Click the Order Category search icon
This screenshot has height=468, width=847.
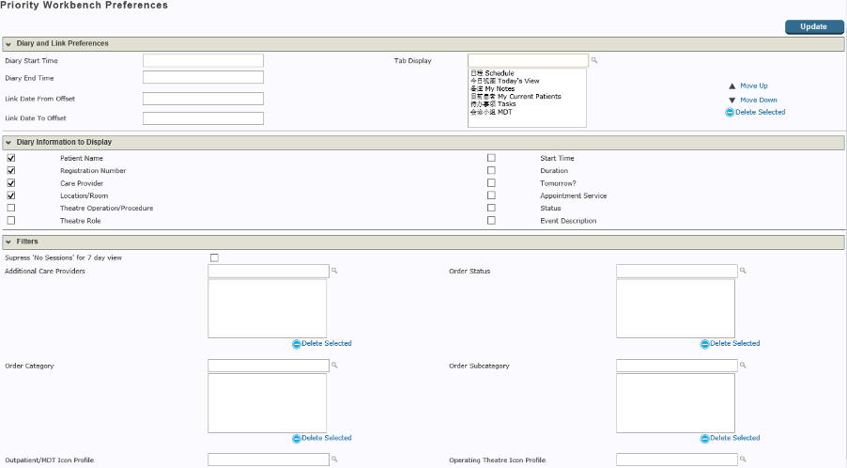(334, 366)
